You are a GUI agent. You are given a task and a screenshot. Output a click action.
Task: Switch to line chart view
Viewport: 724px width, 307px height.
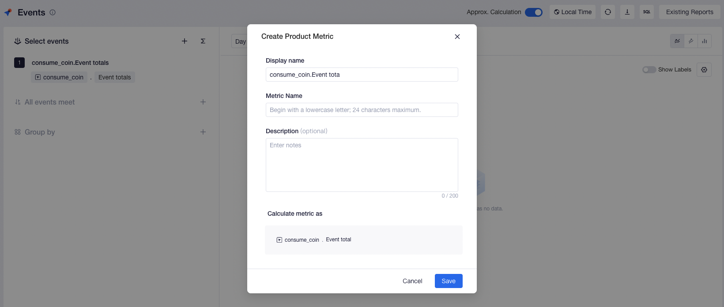click(x=677, y=41)
